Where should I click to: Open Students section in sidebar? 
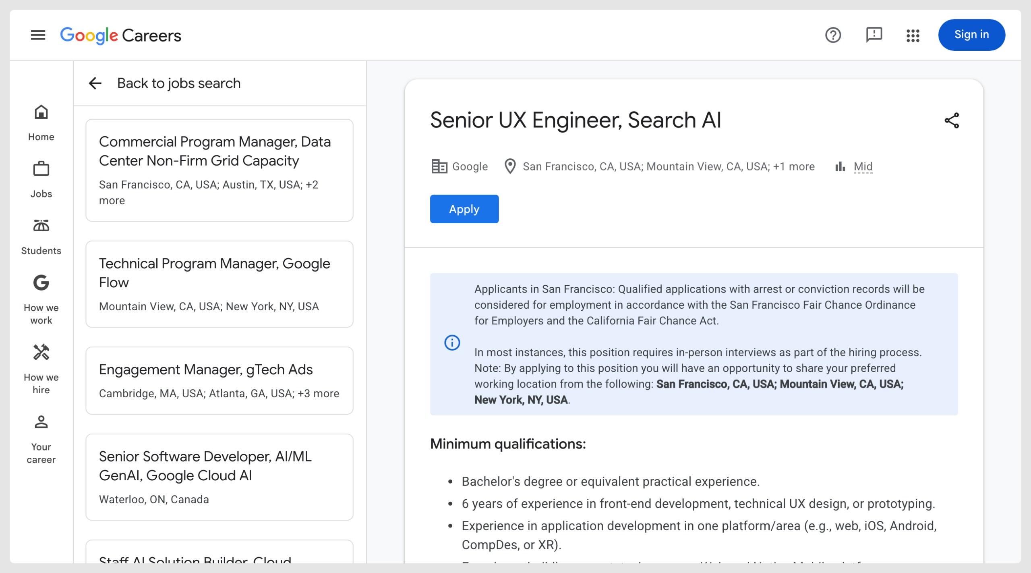pos(41,237)
